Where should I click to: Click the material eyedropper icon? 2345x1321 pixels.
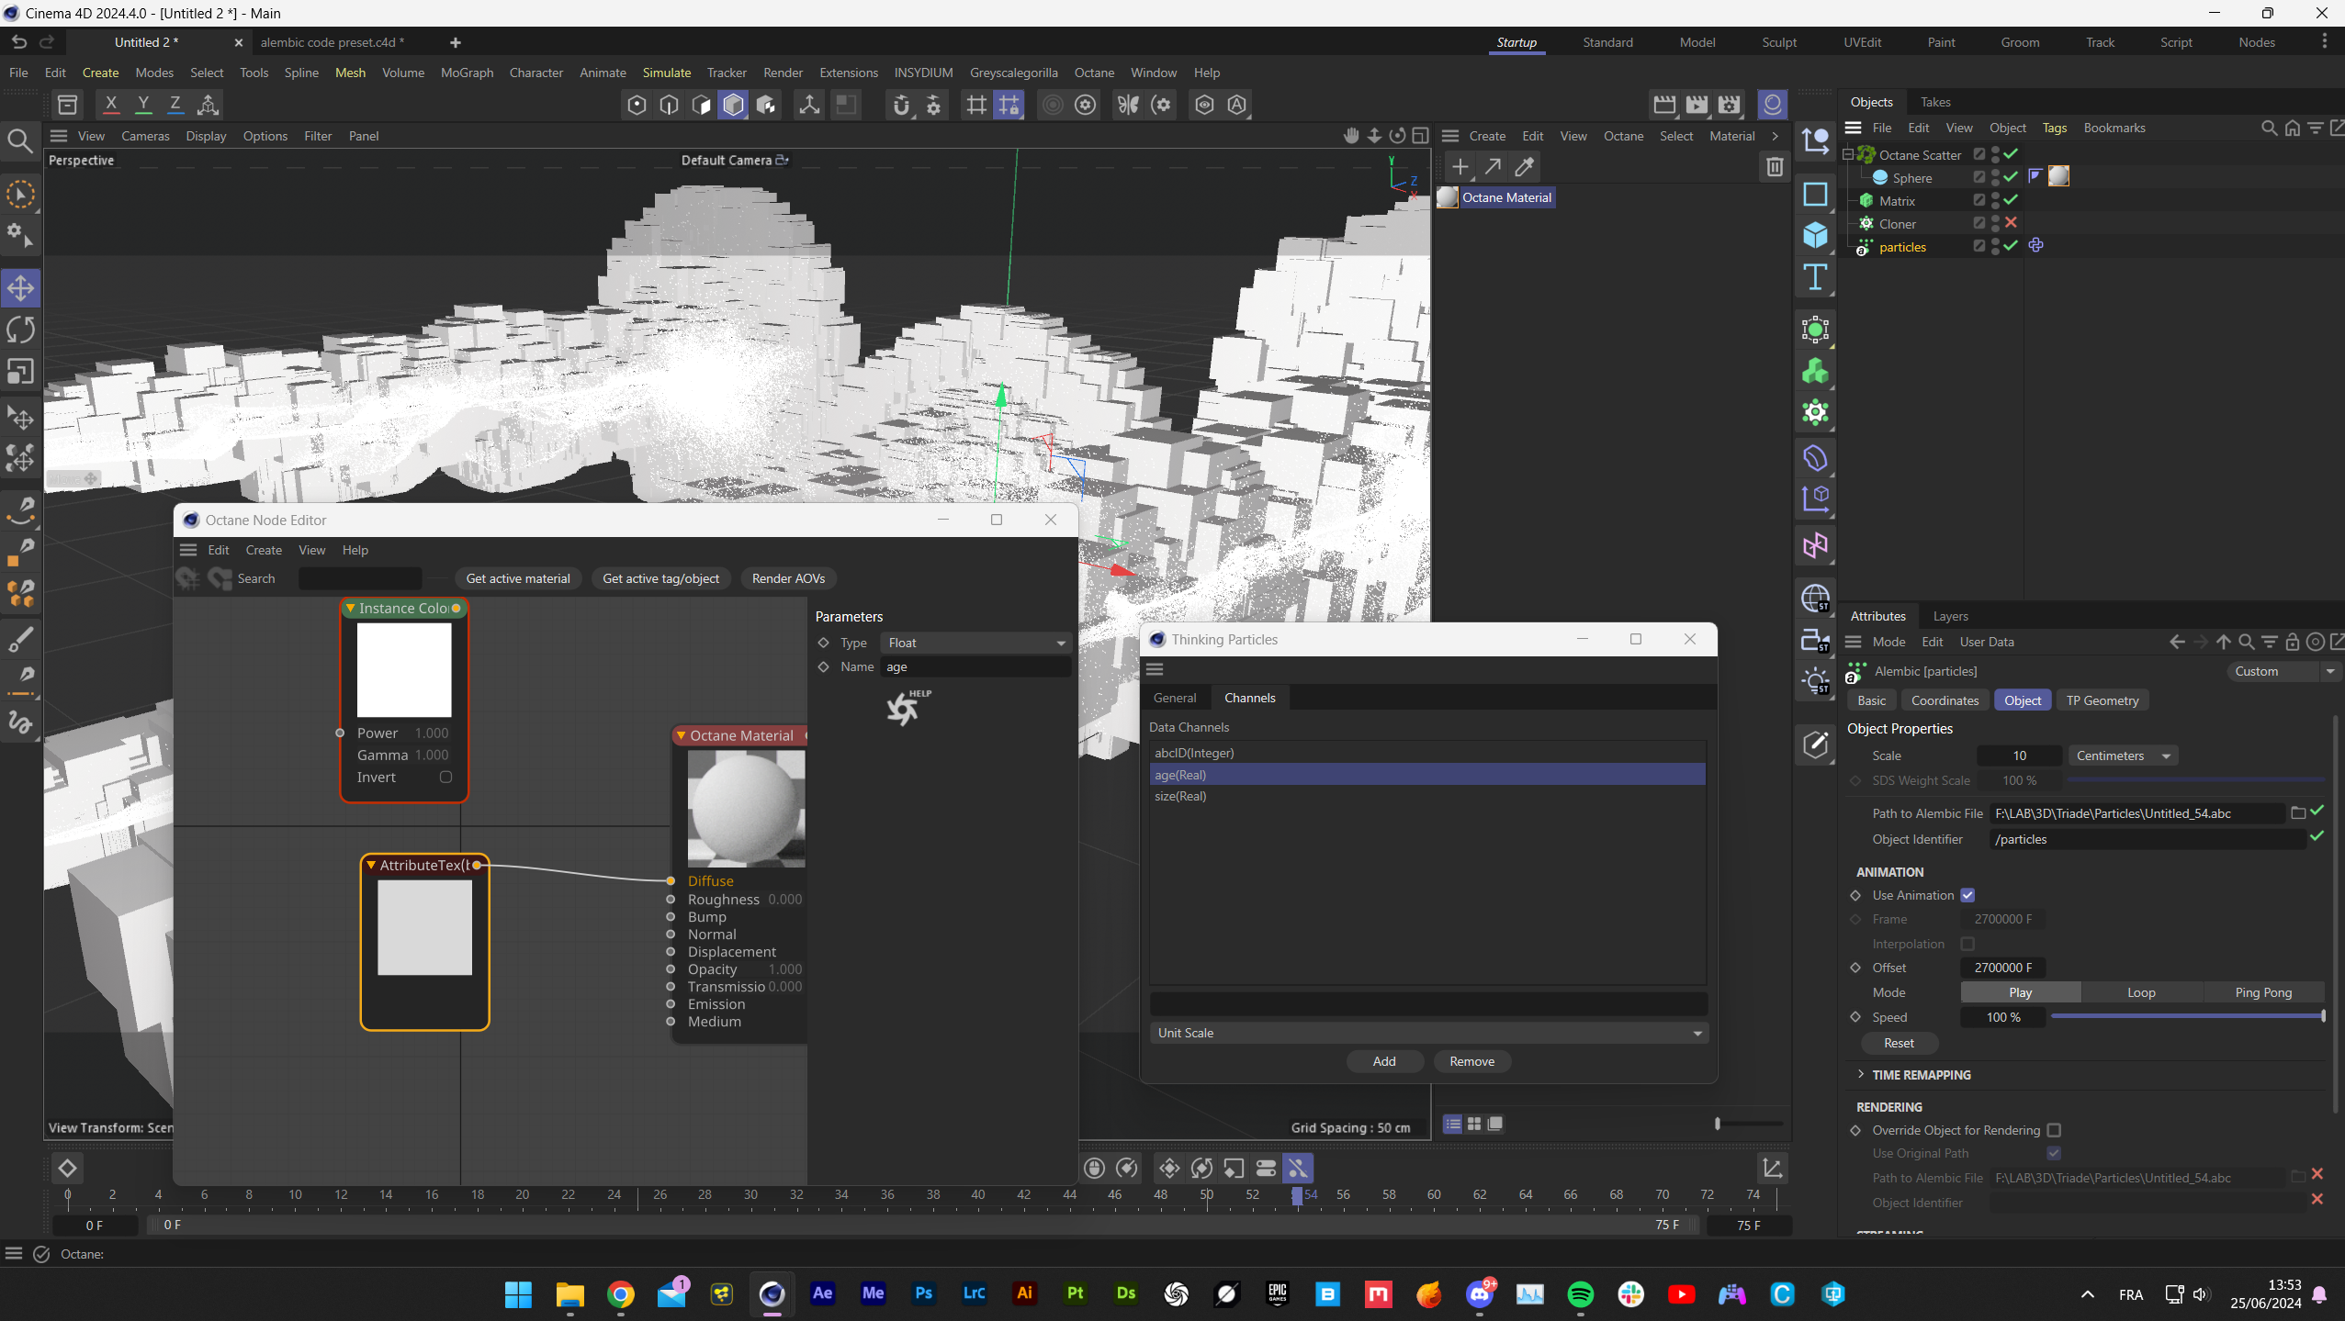[x=1524, y=167]
